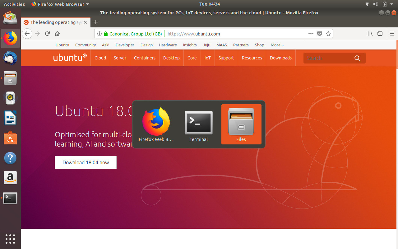Open Hardware link in top nav
Image resolution: width=398 pixels, height=249 pixels.
point(168,45)
